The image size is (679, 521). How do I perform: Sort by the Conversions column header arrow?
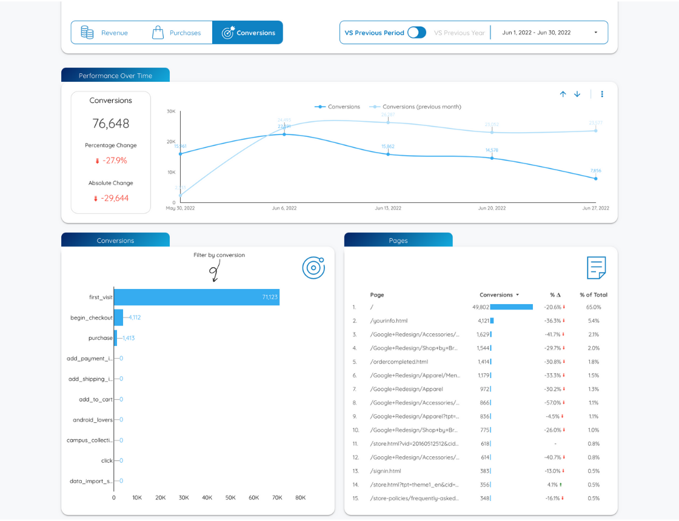point(517,295)
